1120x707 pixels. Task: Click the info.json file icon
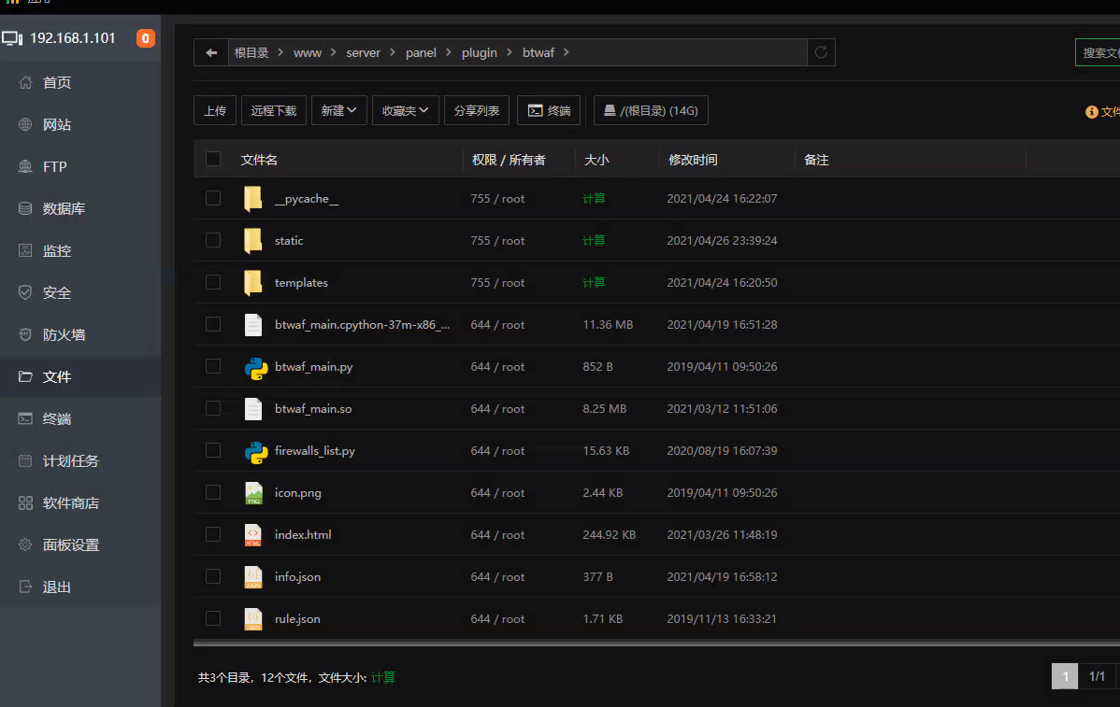point(253,577)
